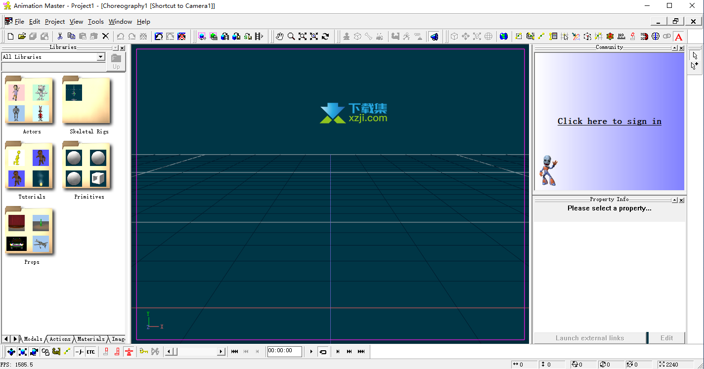Toggle the yellow-green bone key filter icon
The width and height of the screenshot is (704, 369).
pyautogui.click(x=68, y=352)
